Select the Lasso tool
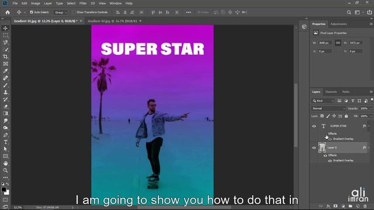The height and width of the screenshot is (210, 374). [5, 43]
